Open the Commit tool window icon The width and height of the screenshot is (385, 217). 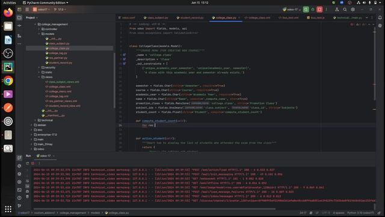pyautogui.click(x=19, y=26)
